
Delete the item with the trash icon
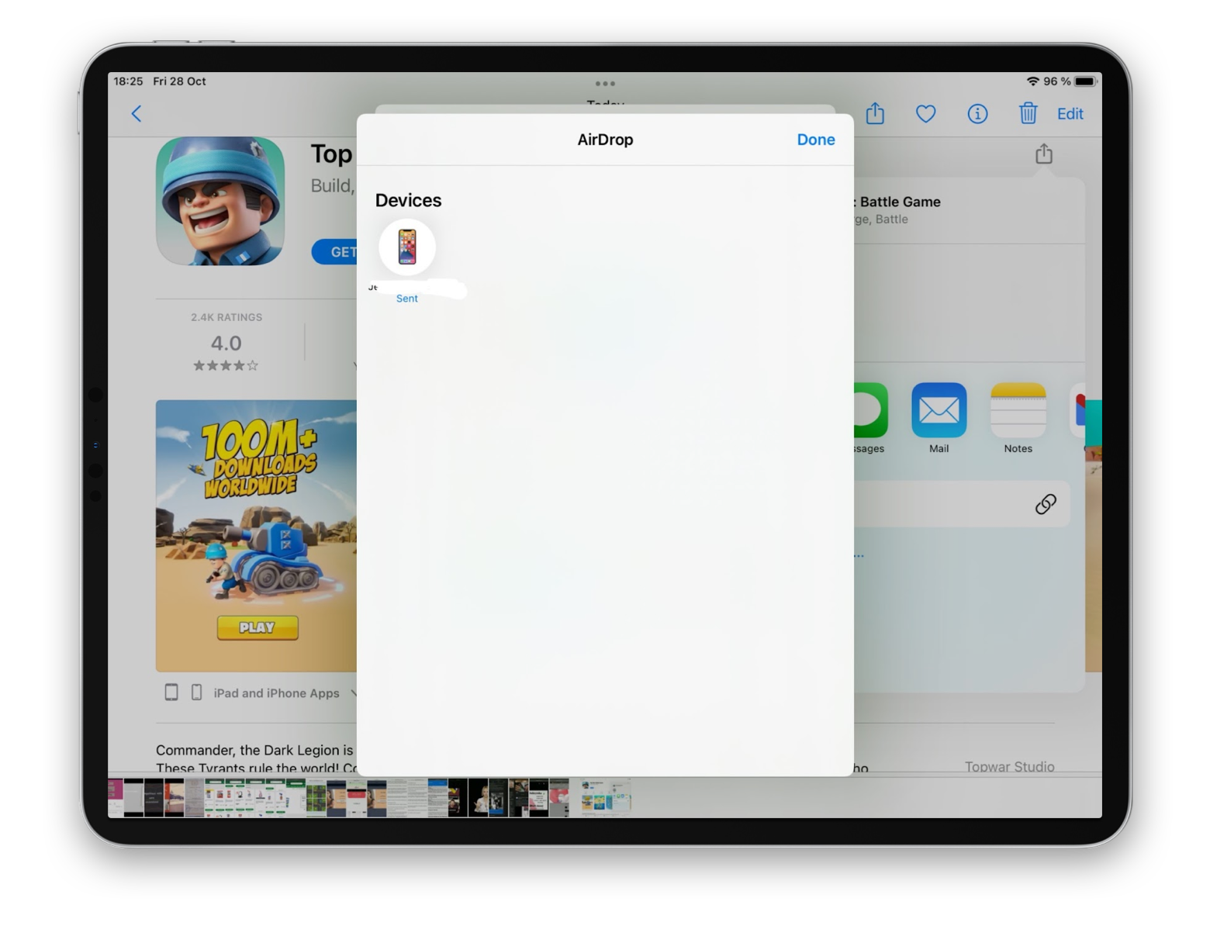tap(1028, 113)
